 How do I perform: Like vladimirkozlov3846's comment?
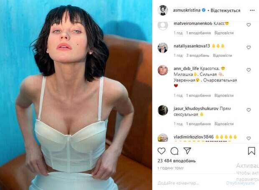(x=249, y=139)
